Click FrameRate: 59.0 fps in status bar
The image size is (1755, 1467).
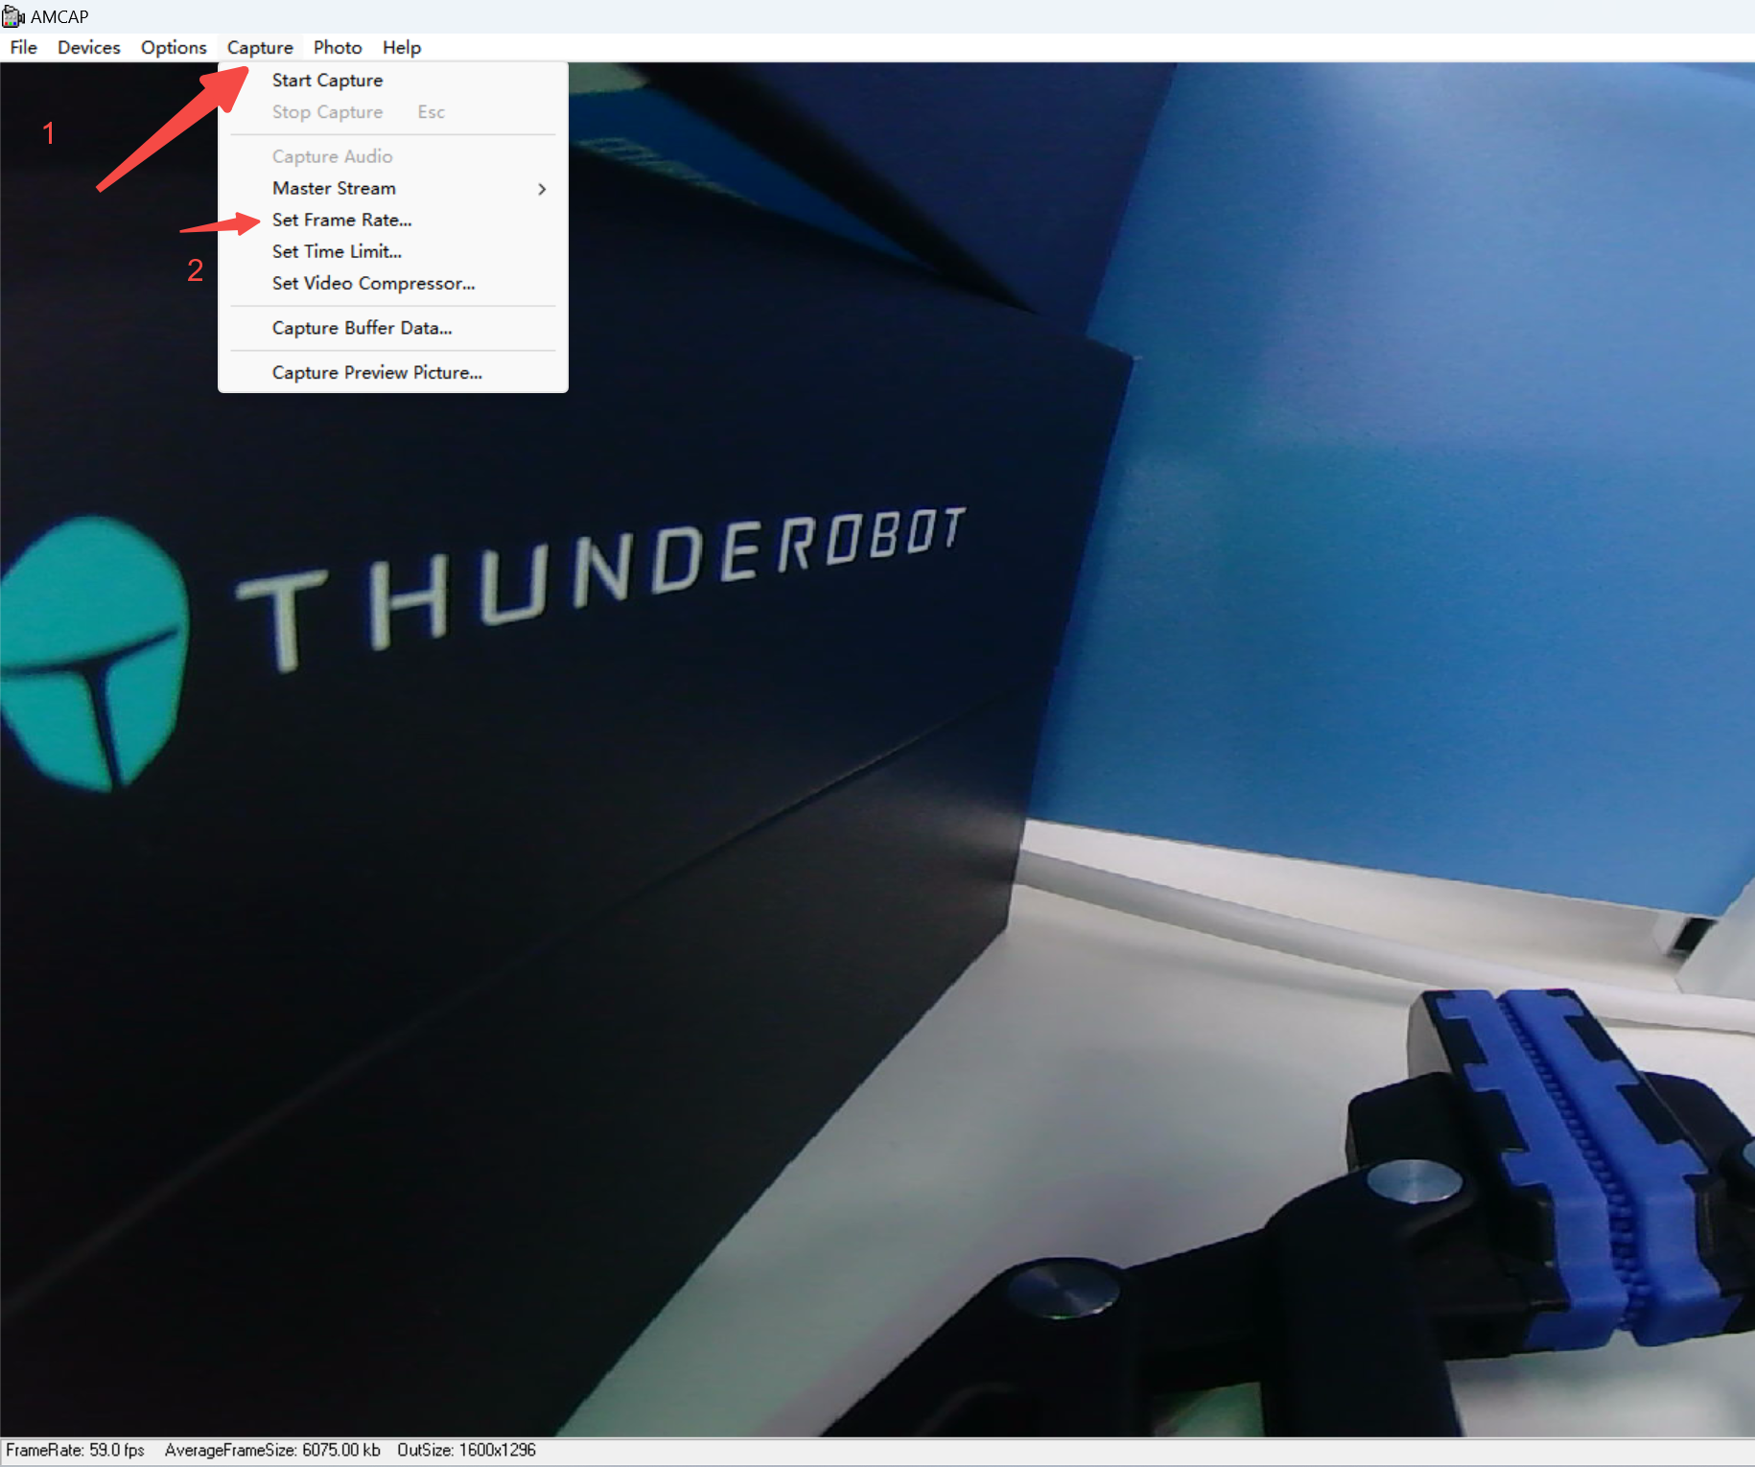click(75, 1450)
